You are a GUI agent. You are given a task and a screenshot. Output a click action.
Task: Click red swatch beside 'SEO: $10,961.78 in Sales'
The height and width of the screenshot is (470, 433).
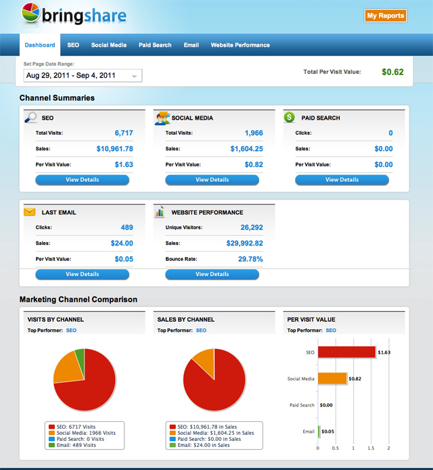click(173, 427)
